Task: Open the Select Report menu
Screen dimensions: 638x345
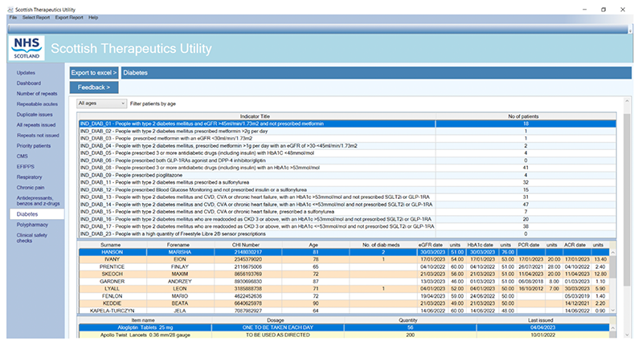Action: tap(35, 17)
